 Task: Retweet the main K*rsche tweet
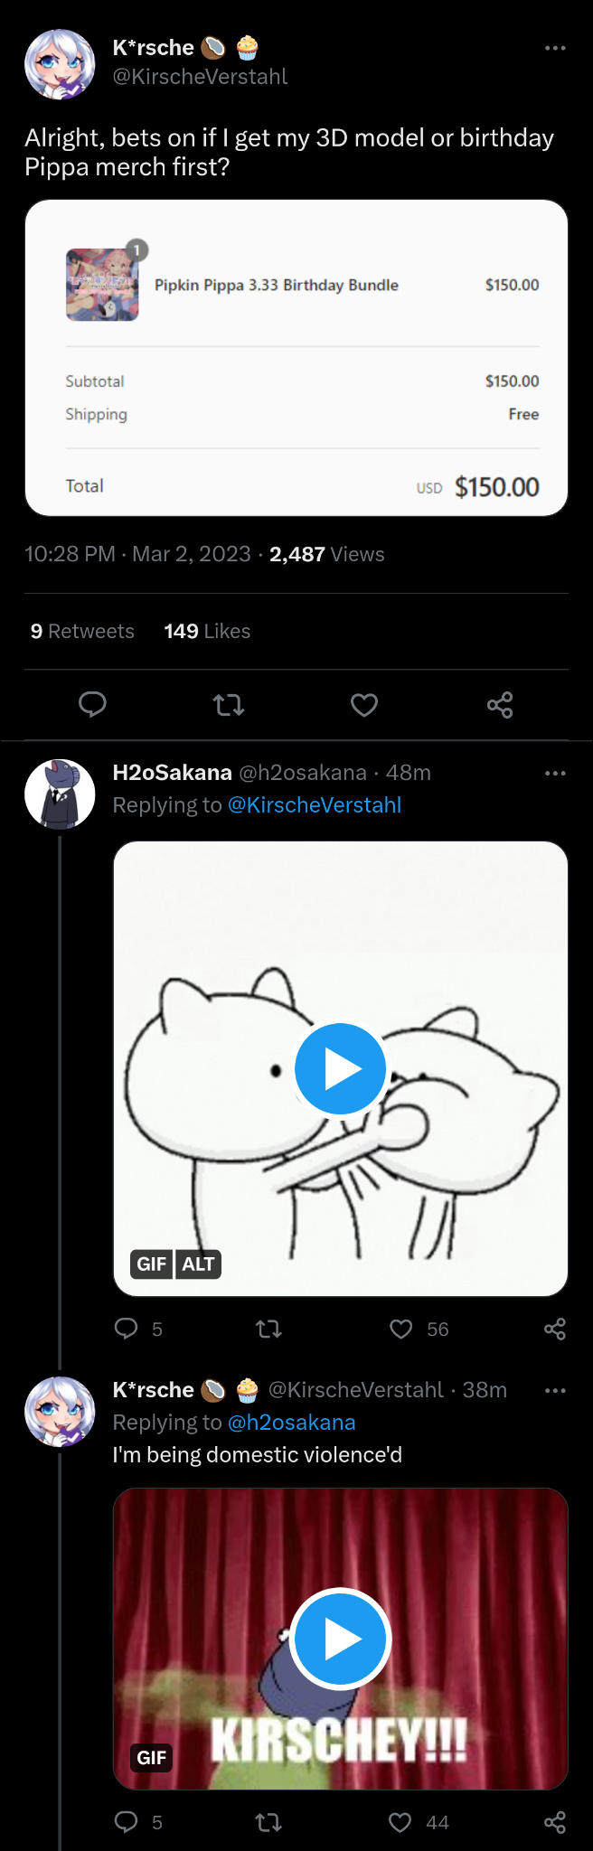tap(229, 704)
